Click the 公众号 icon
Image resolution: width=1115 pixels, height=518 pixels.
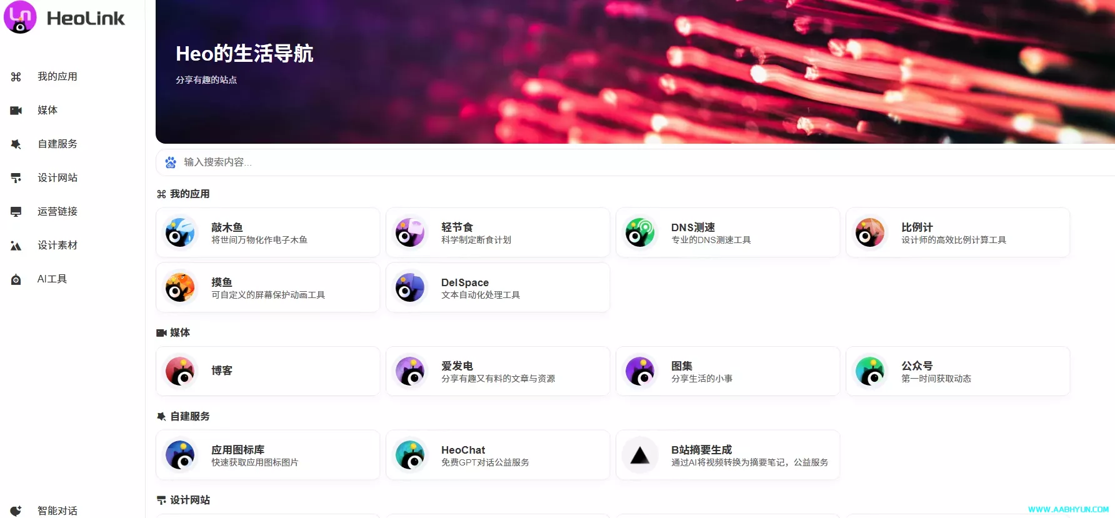click(x=870, y=372)
